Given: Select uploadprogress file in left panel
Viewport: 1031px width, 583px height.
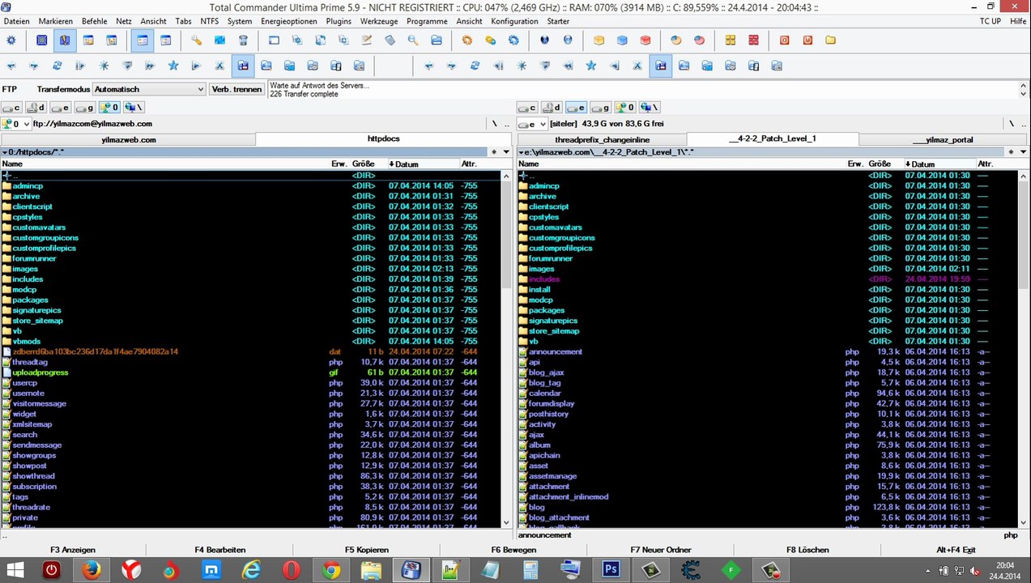Looking at the screenshot, I should (x=250, y=372).
